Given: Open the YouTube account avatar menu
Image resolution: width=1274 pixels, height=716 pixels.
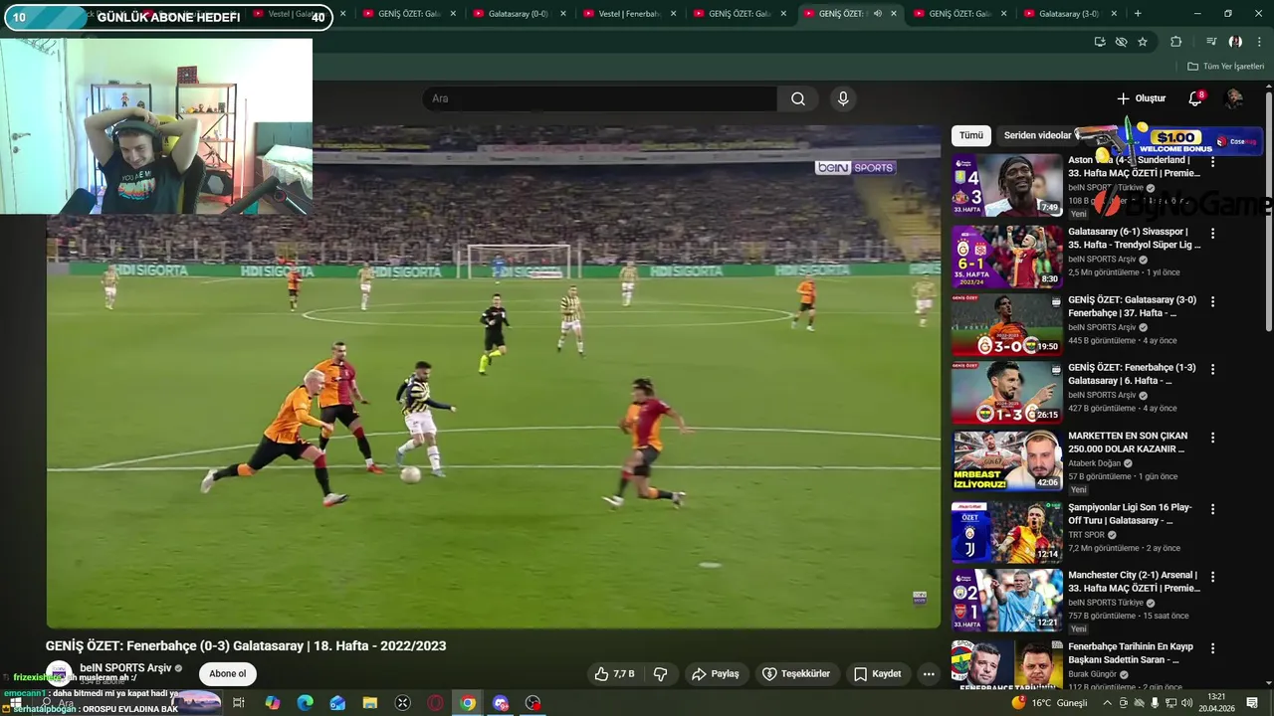Looking at the screenshot, I should click(x=1234, y=98).
